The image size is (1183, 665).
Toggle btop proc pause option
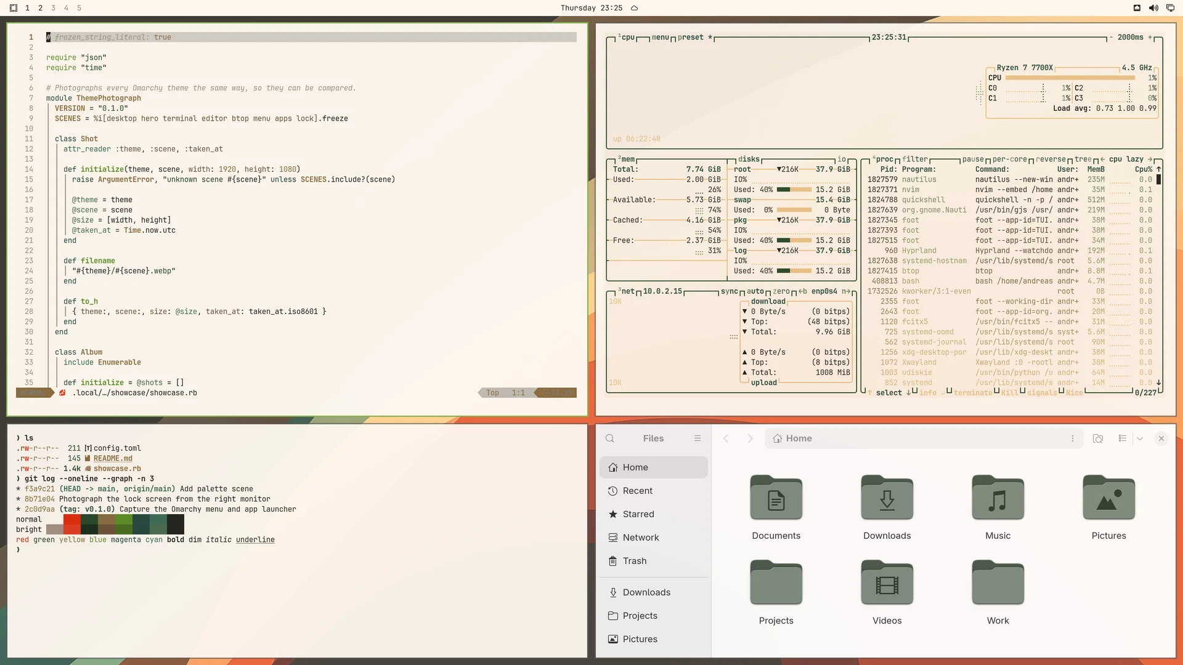coord(973,159)
